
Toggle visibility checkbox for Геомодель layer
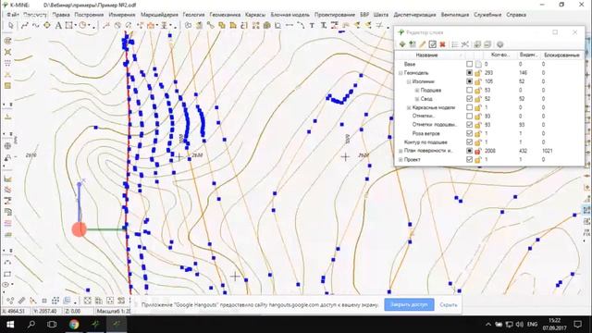pyautogui.click(x=469, y=73)
